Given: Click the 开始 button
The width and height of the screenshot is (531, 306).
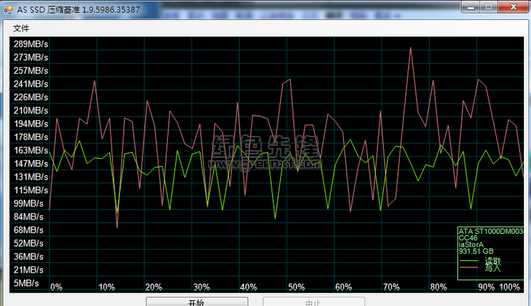Looking at the screenshot, I should (x=197, y=302).
